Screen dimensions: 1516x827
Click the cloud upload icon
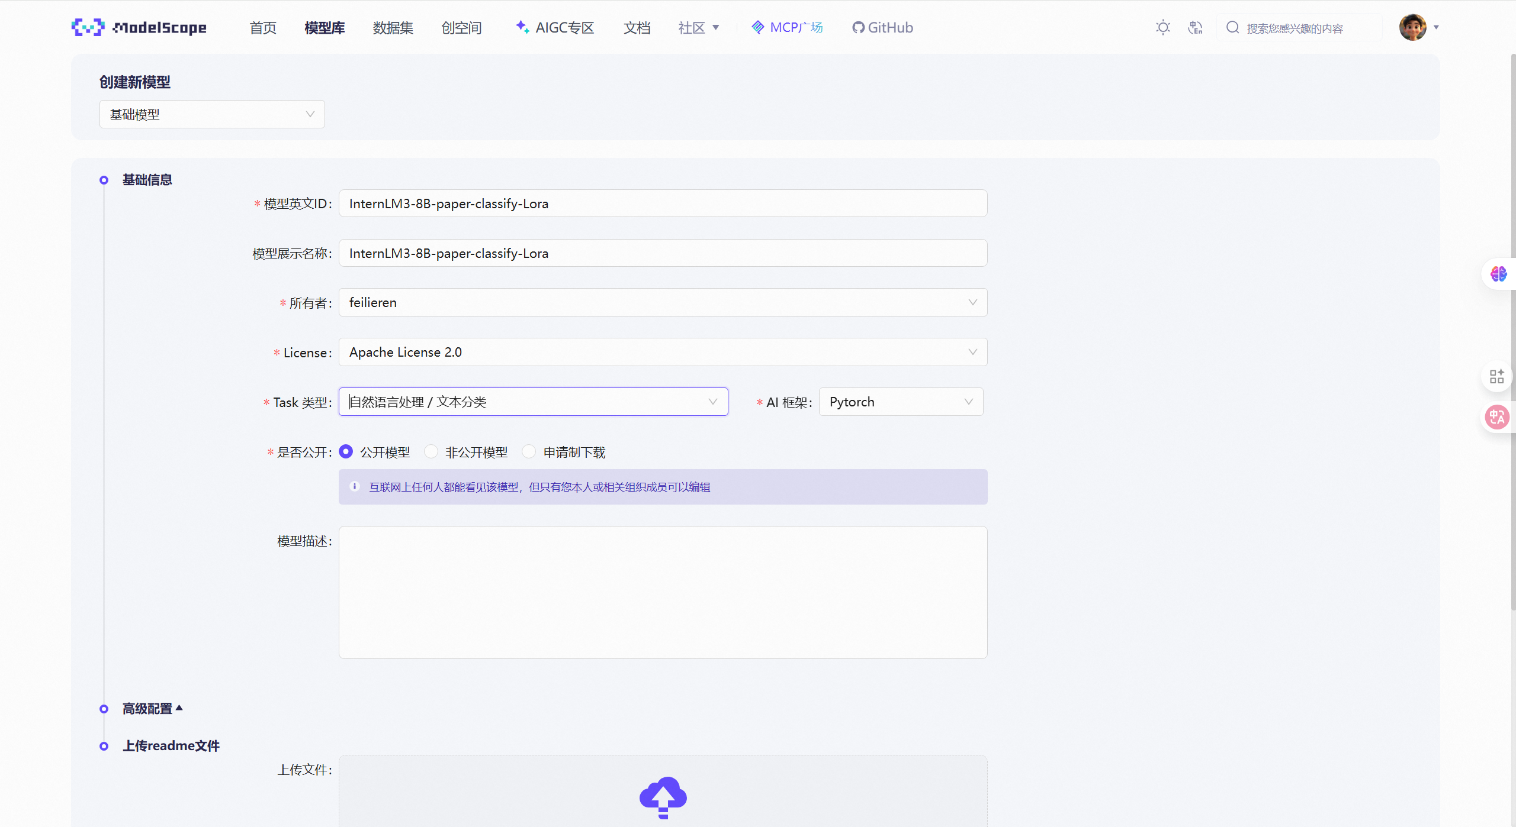(x=663, y=797)
